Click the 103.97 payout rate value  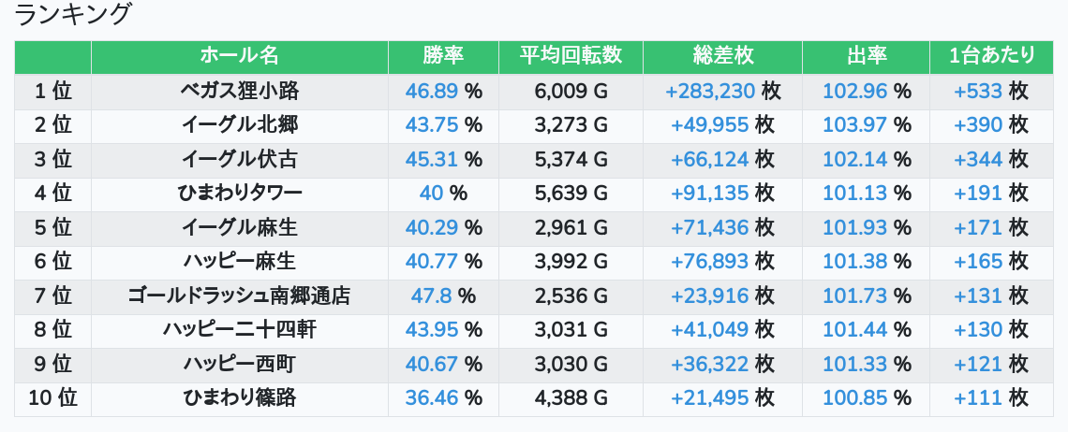pos(855,125)
